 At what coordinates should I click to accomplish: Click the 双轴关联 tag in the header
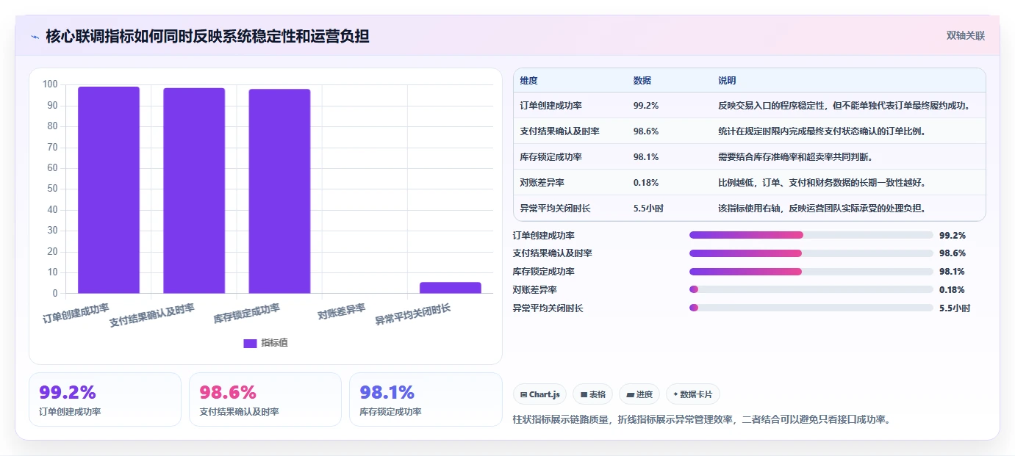(965, 35)
